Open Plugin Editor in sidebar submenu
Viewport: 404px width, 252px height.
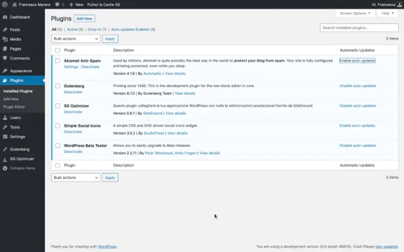pyautogui.click(x=14, y=107)
